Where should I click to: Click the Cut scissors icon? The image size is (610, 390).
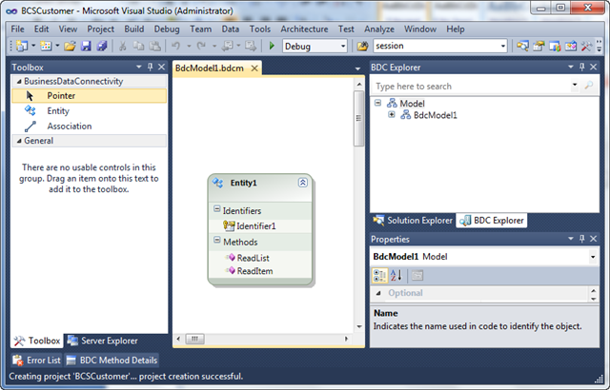tap(123, 47)
